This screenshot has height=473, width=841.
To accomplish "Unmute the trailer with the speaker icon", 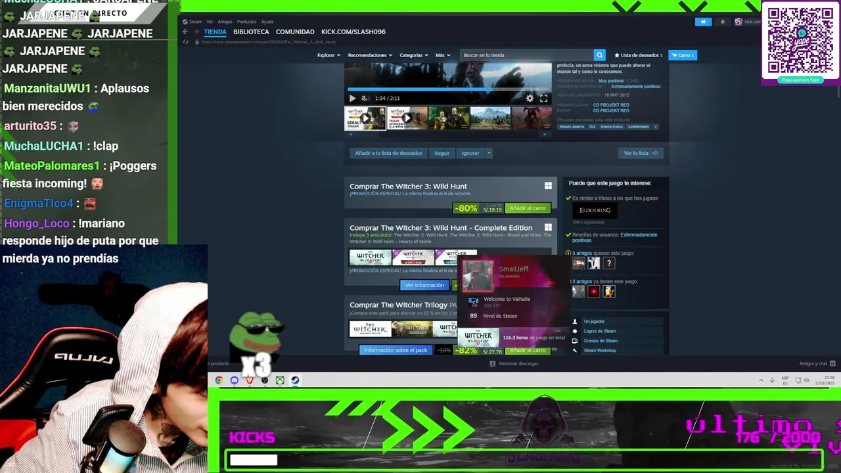I will (x=365, y=99).
